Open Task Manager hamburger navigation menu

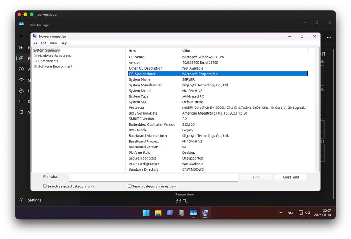pos(22,37)
